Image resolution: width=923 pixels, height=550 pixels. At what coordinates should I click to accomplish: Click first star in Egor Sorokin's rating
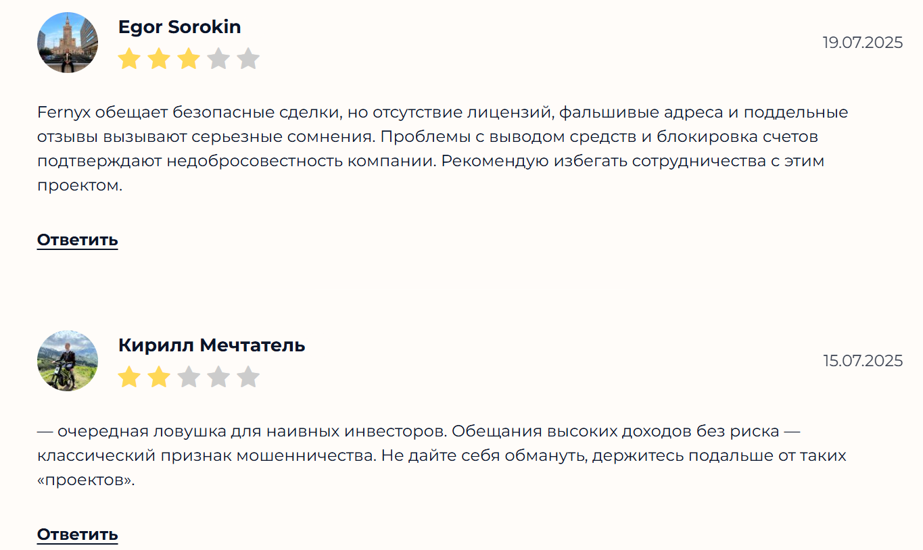point(128,59)
